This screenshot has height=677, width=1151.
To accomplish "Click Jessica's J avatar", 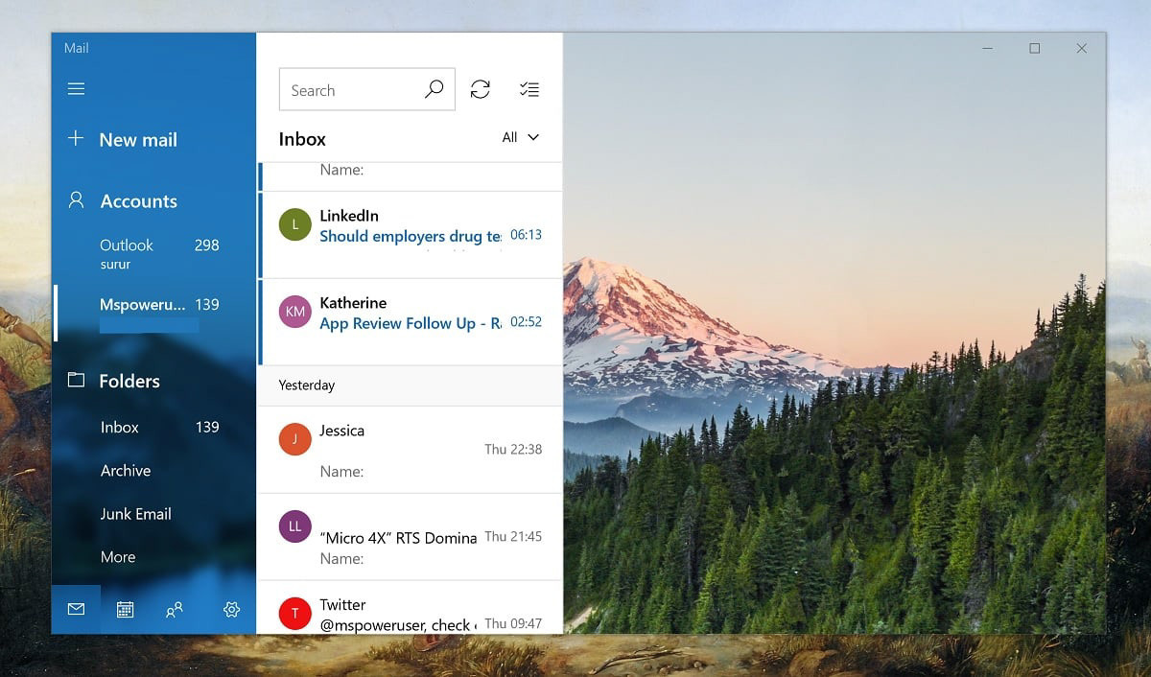I will (295, 439).
